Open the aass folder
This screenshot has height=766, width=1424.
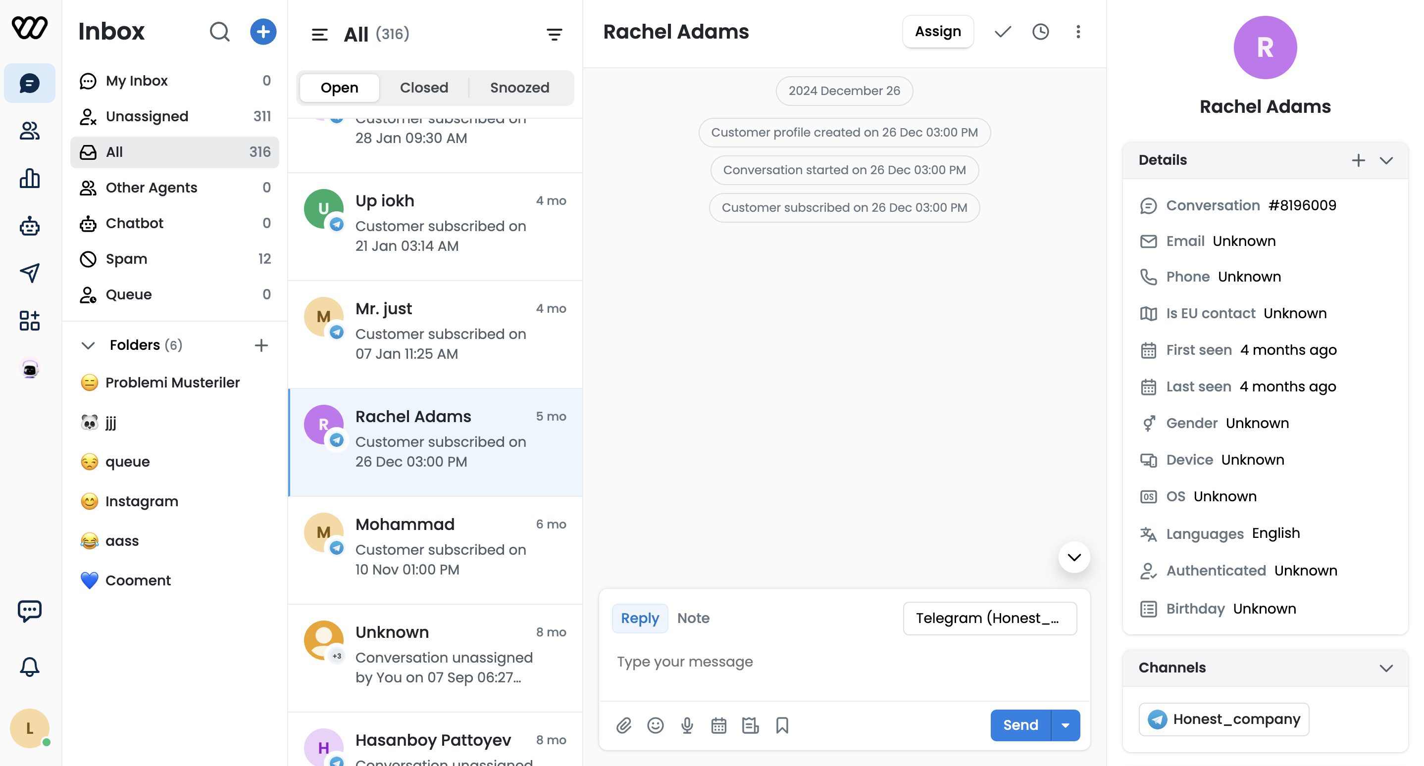[x=175, y=541]
